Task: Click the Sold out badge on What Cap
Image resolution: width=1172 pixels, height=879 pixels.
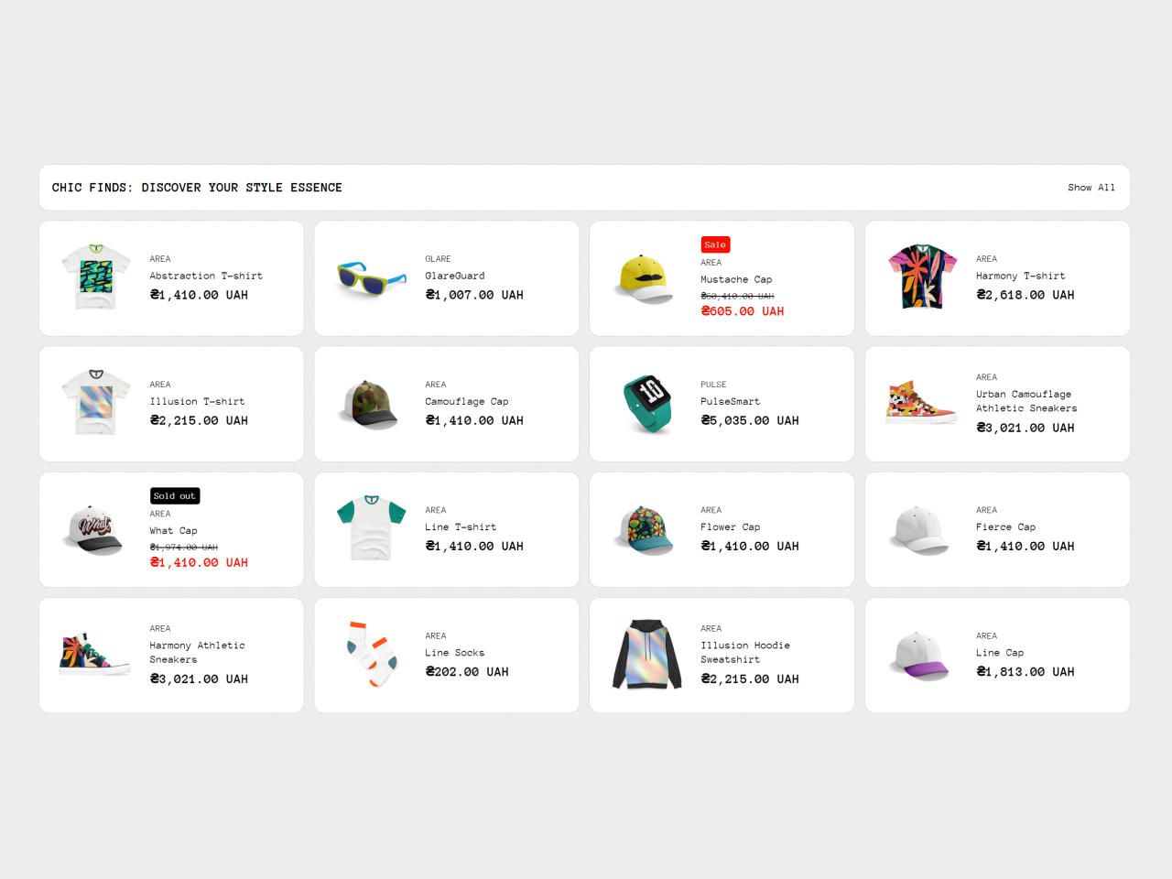Action: [175, 496]
